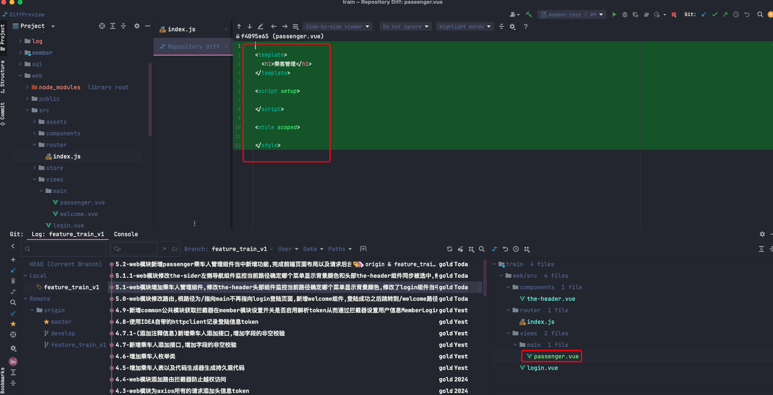Click Git Push green arrow
Image resolution: width=773 pixels, height=395 pixels.
(x=725, y=14)
